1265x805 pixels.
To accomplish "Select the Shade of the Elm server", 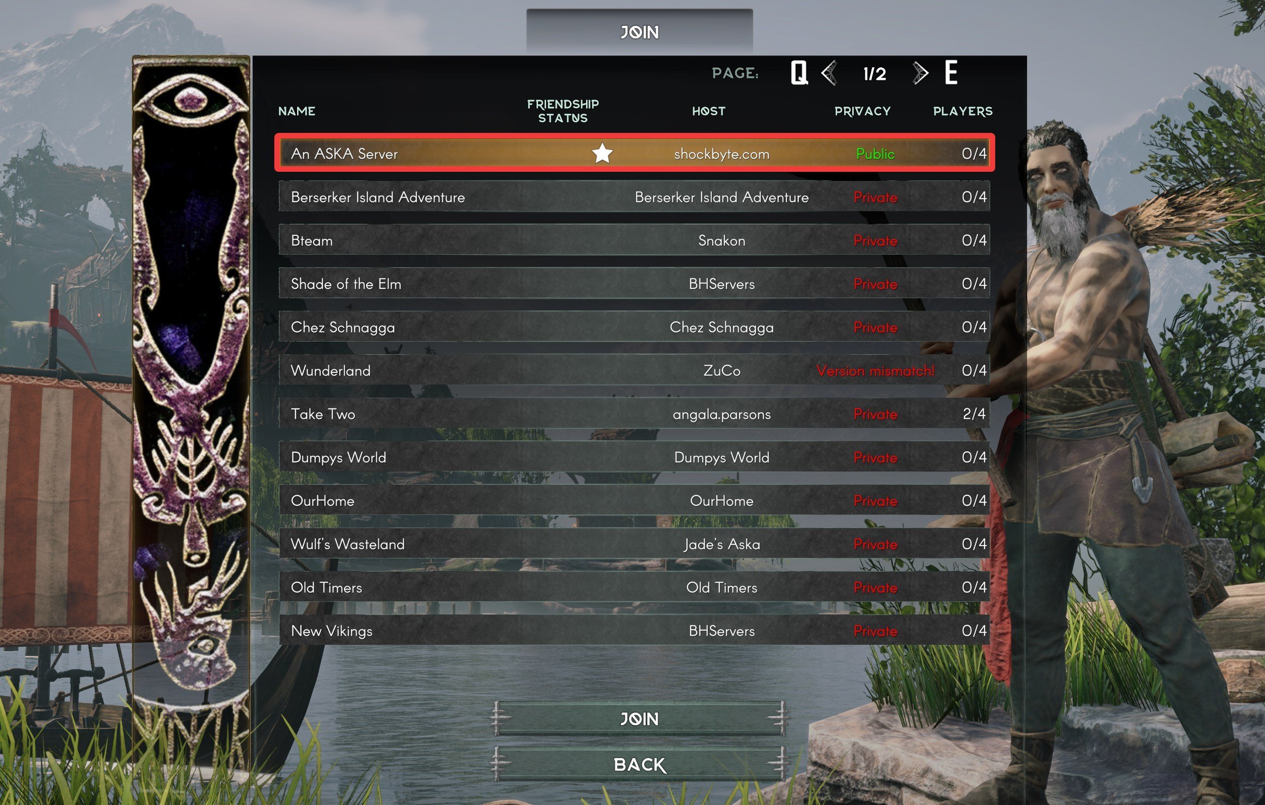I will click(x=634, y=284).
